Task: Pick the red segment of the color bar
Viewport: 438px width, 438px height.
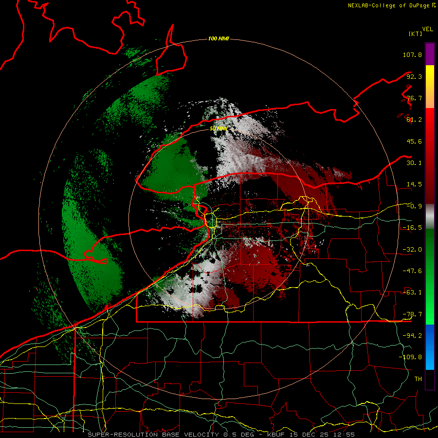Action: (x=430, y=156)
